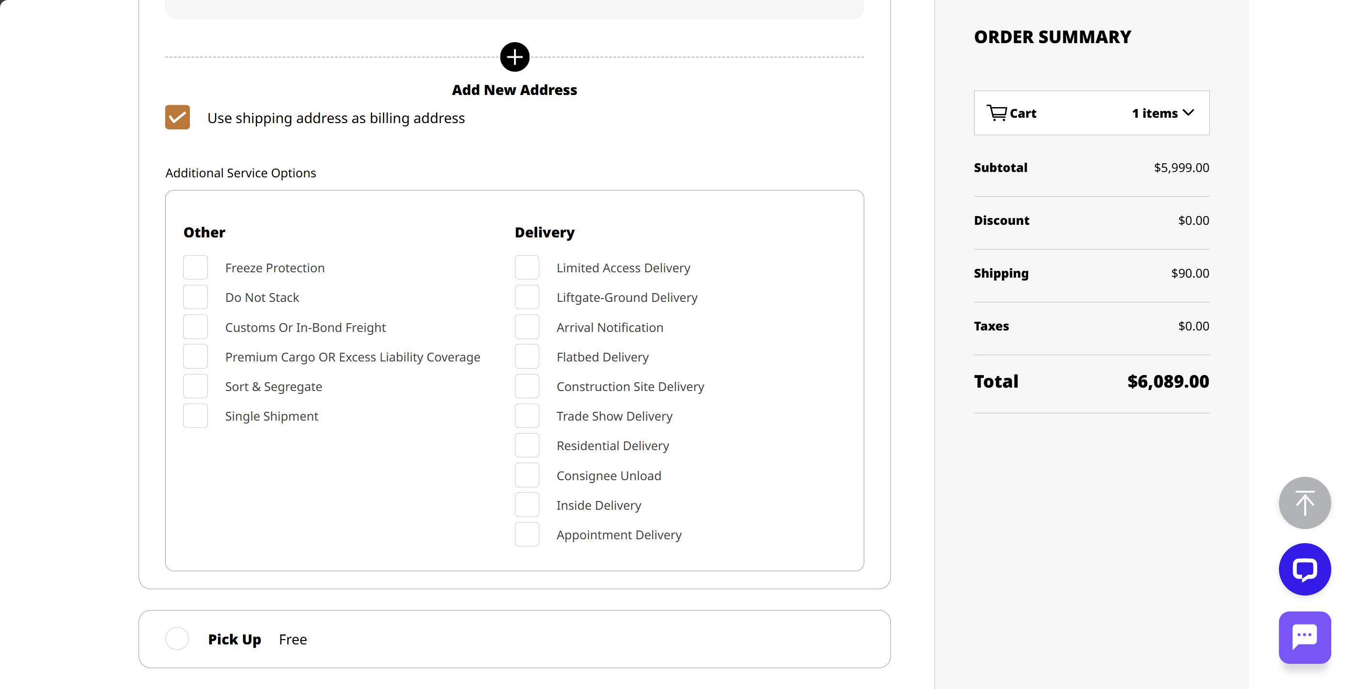Viewport: 1371px width, 689px height.
Task: Open the blue chat bubble widget
Action: click(1304, 569)
